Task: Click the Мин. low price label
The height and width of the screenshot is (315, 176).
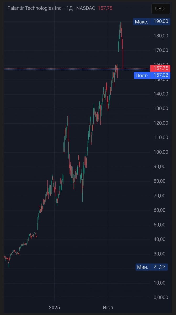Action: 143,267
